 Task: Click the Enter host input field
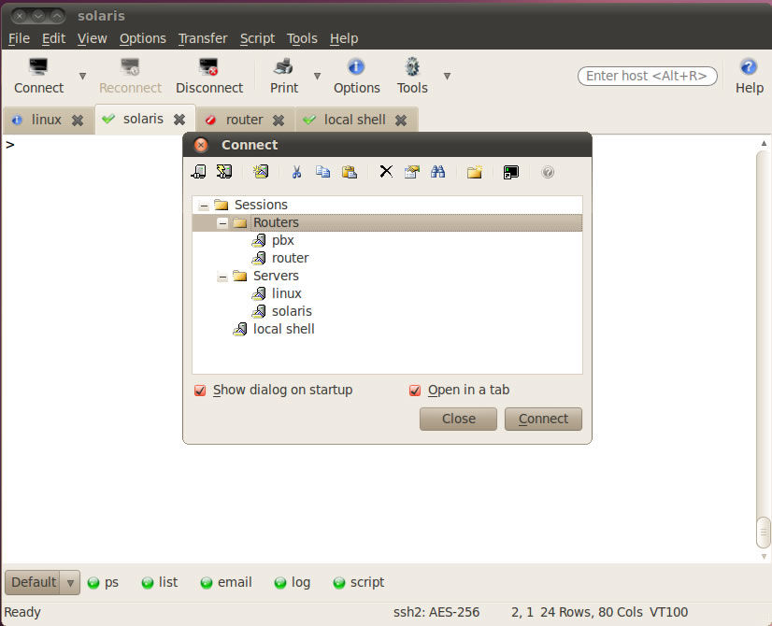point(647,76)
